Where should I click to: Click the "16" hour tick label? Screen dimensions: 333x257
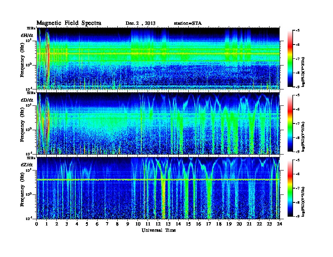[x=198, y=224]
